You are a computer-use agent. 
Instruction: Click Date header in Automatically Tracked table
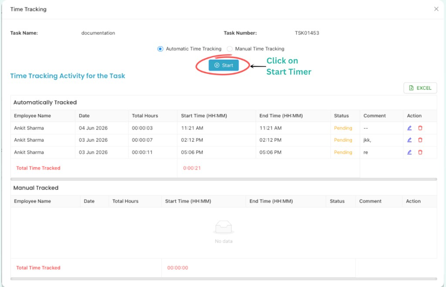pos(84,116)
